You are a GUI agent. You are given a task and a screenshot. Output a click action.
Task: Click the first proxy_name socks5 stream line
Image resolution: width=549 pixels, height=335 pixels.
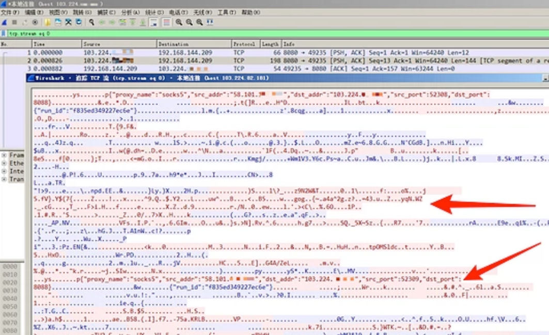click(x=262, y=94)
